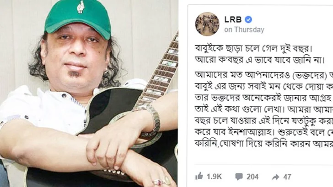333x187 pixels.
Task: Click the wristwatch in the photo
Action: point(149,119)
